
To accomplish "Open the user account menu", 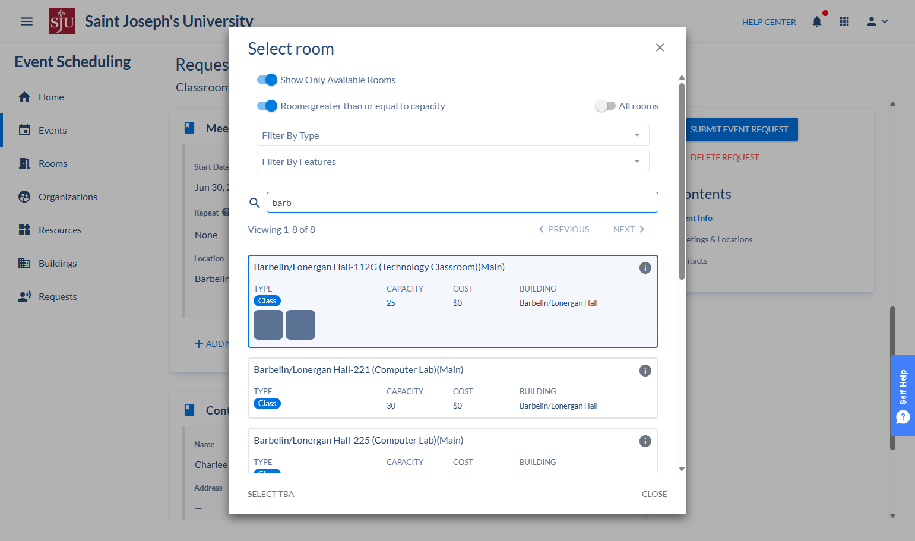I will 877,21.
